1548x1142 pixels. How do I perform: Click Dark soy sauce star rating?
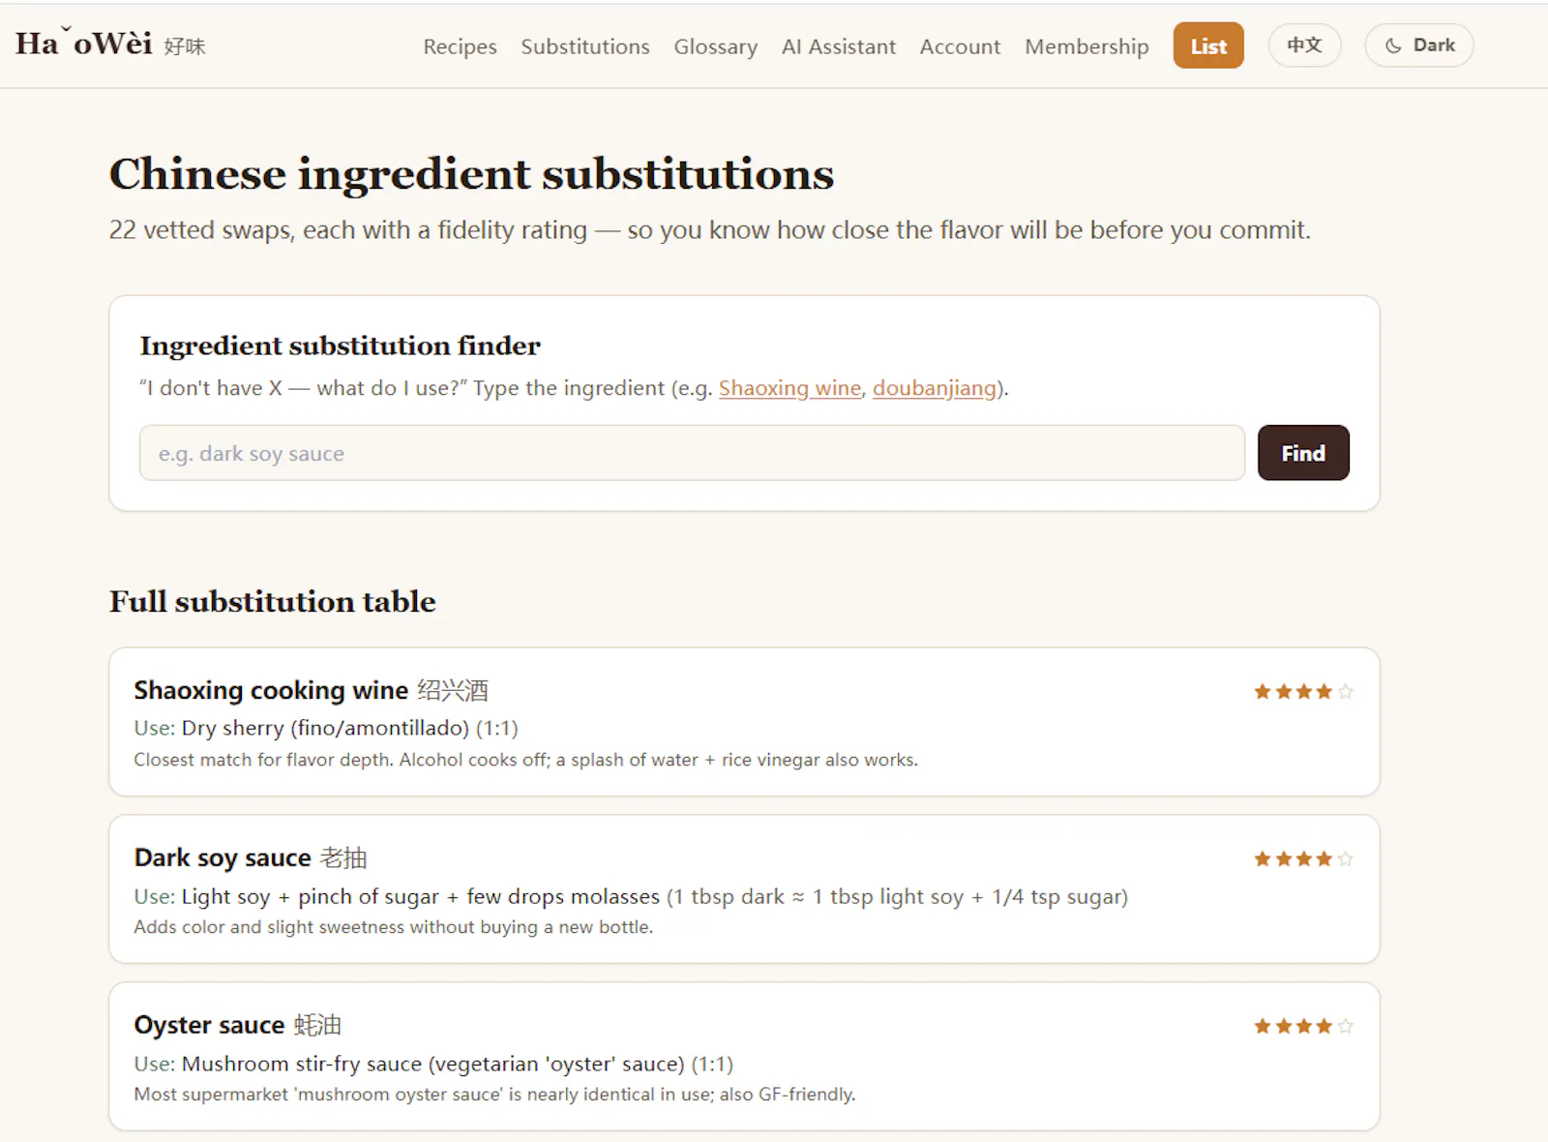point(1303,858)
